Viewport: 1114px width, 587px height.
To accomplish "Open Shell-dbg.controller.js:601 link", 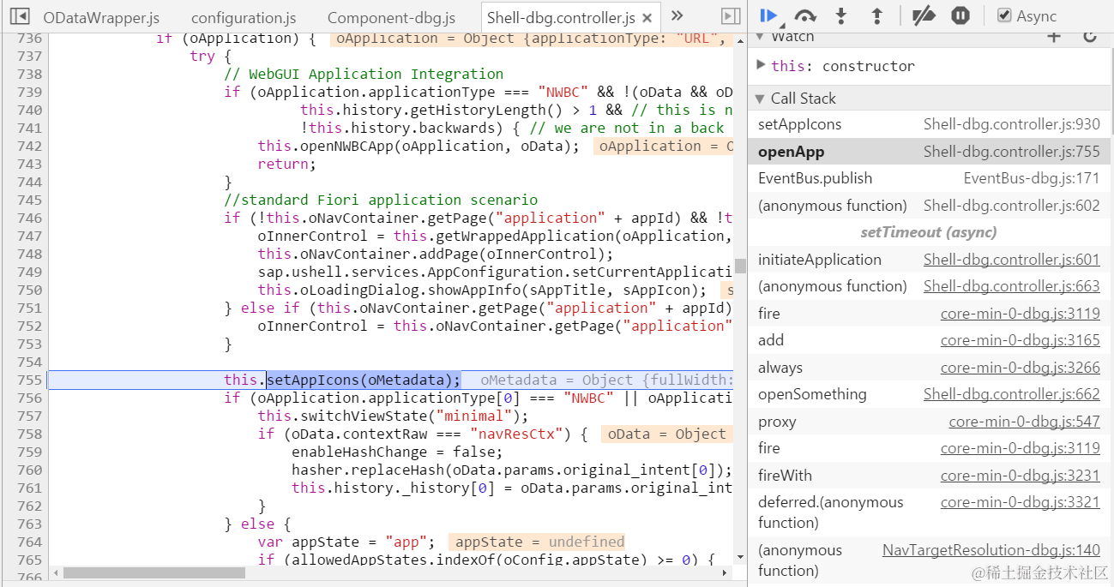I will click(1011, 260).
